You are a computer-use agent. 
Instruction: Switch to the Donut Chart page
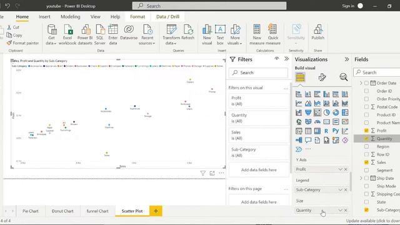click(62, 211)
